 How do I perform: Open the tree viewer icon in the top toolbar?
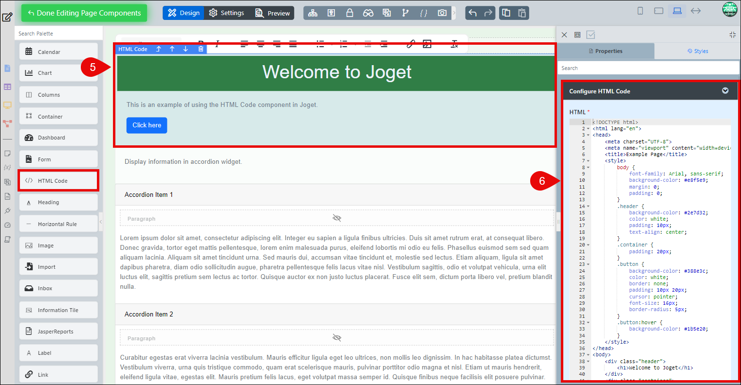(x=313, y=13)
